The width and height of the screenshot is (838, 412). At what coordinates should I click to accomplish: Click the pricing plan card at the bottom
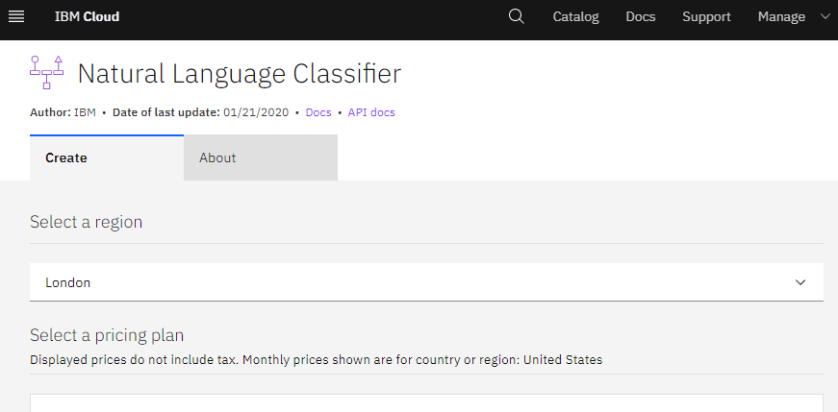tap(426, 403)
